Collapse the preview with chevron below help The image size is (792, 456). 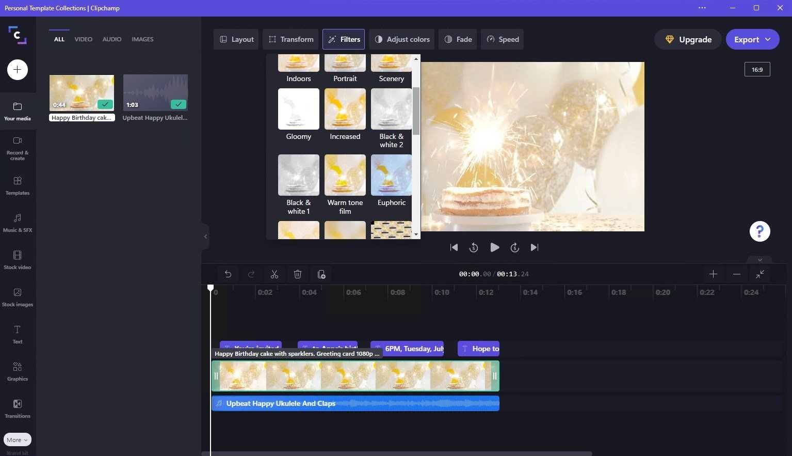click(759, 260)
